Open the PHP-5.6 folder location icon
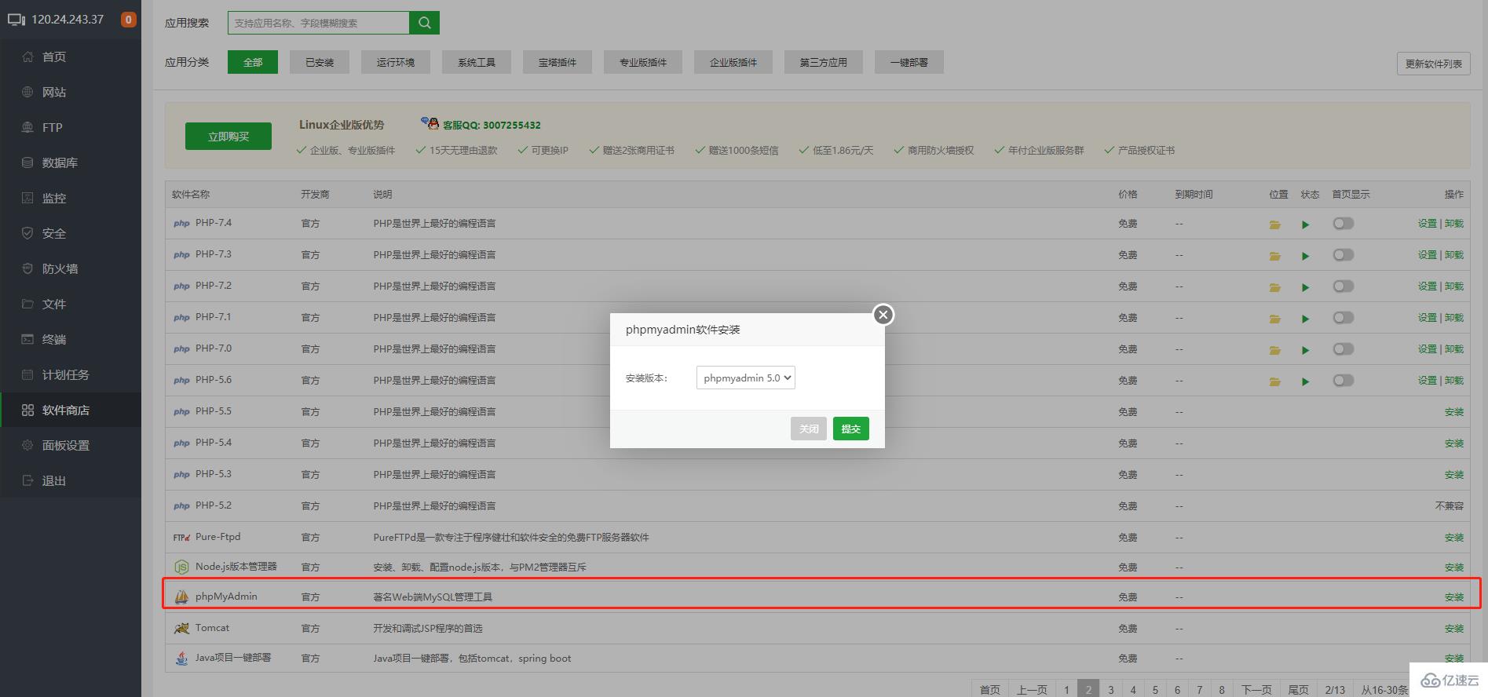Viewport: 1488px width, 697px height. [1274, 381]
